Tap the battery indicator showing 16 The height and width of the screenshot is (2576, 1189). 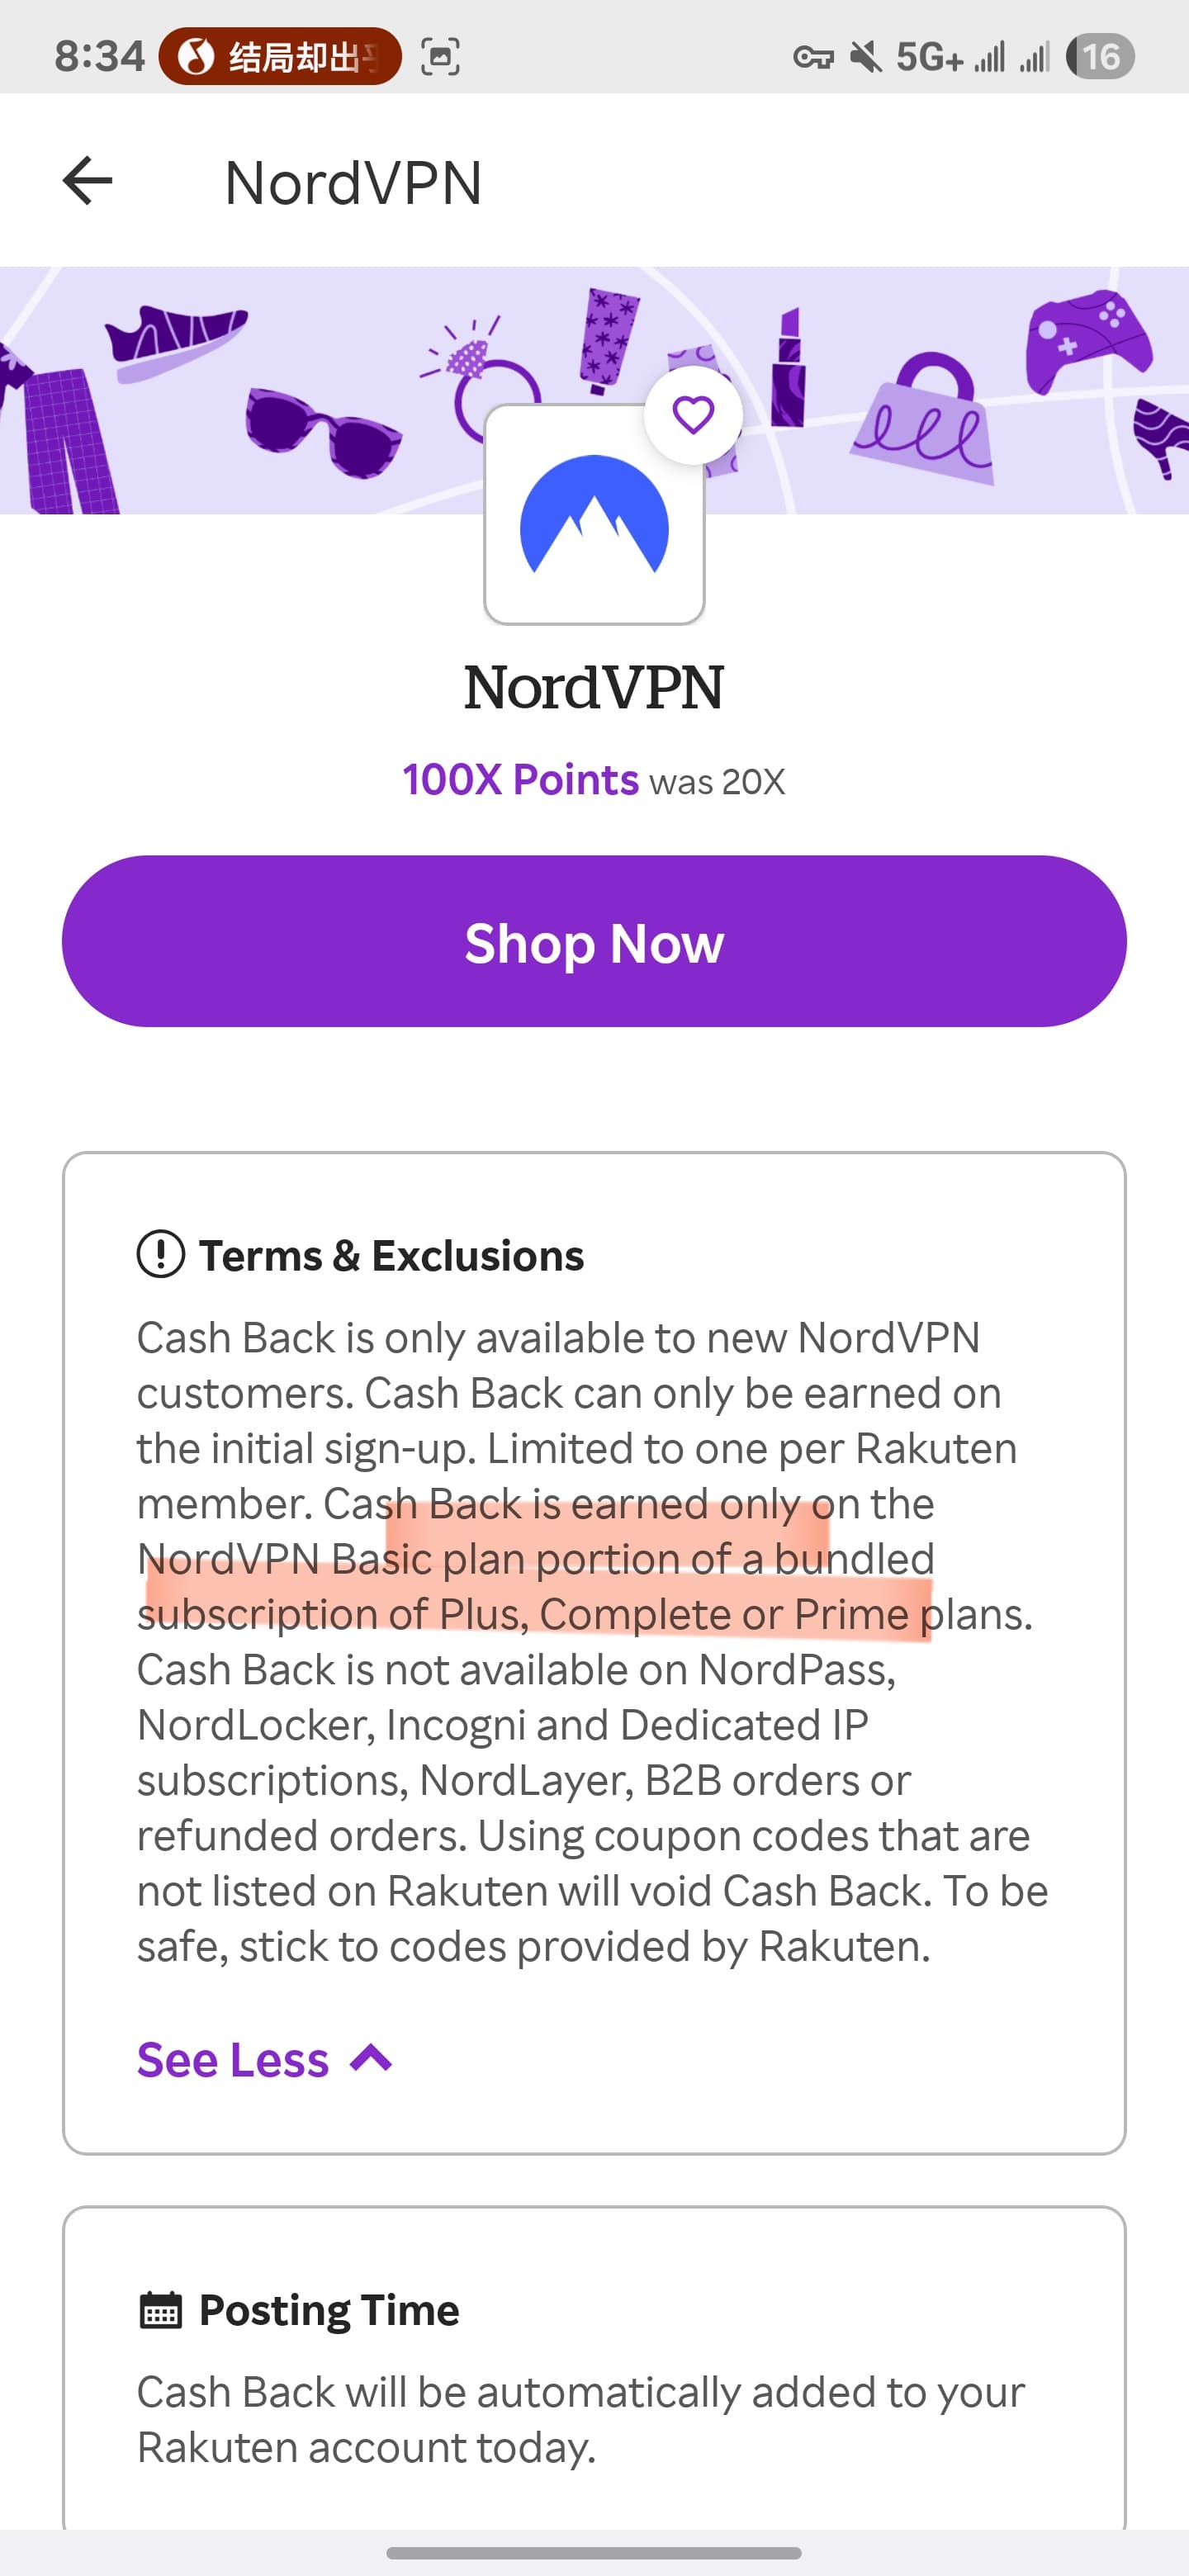click(1100, 57)
